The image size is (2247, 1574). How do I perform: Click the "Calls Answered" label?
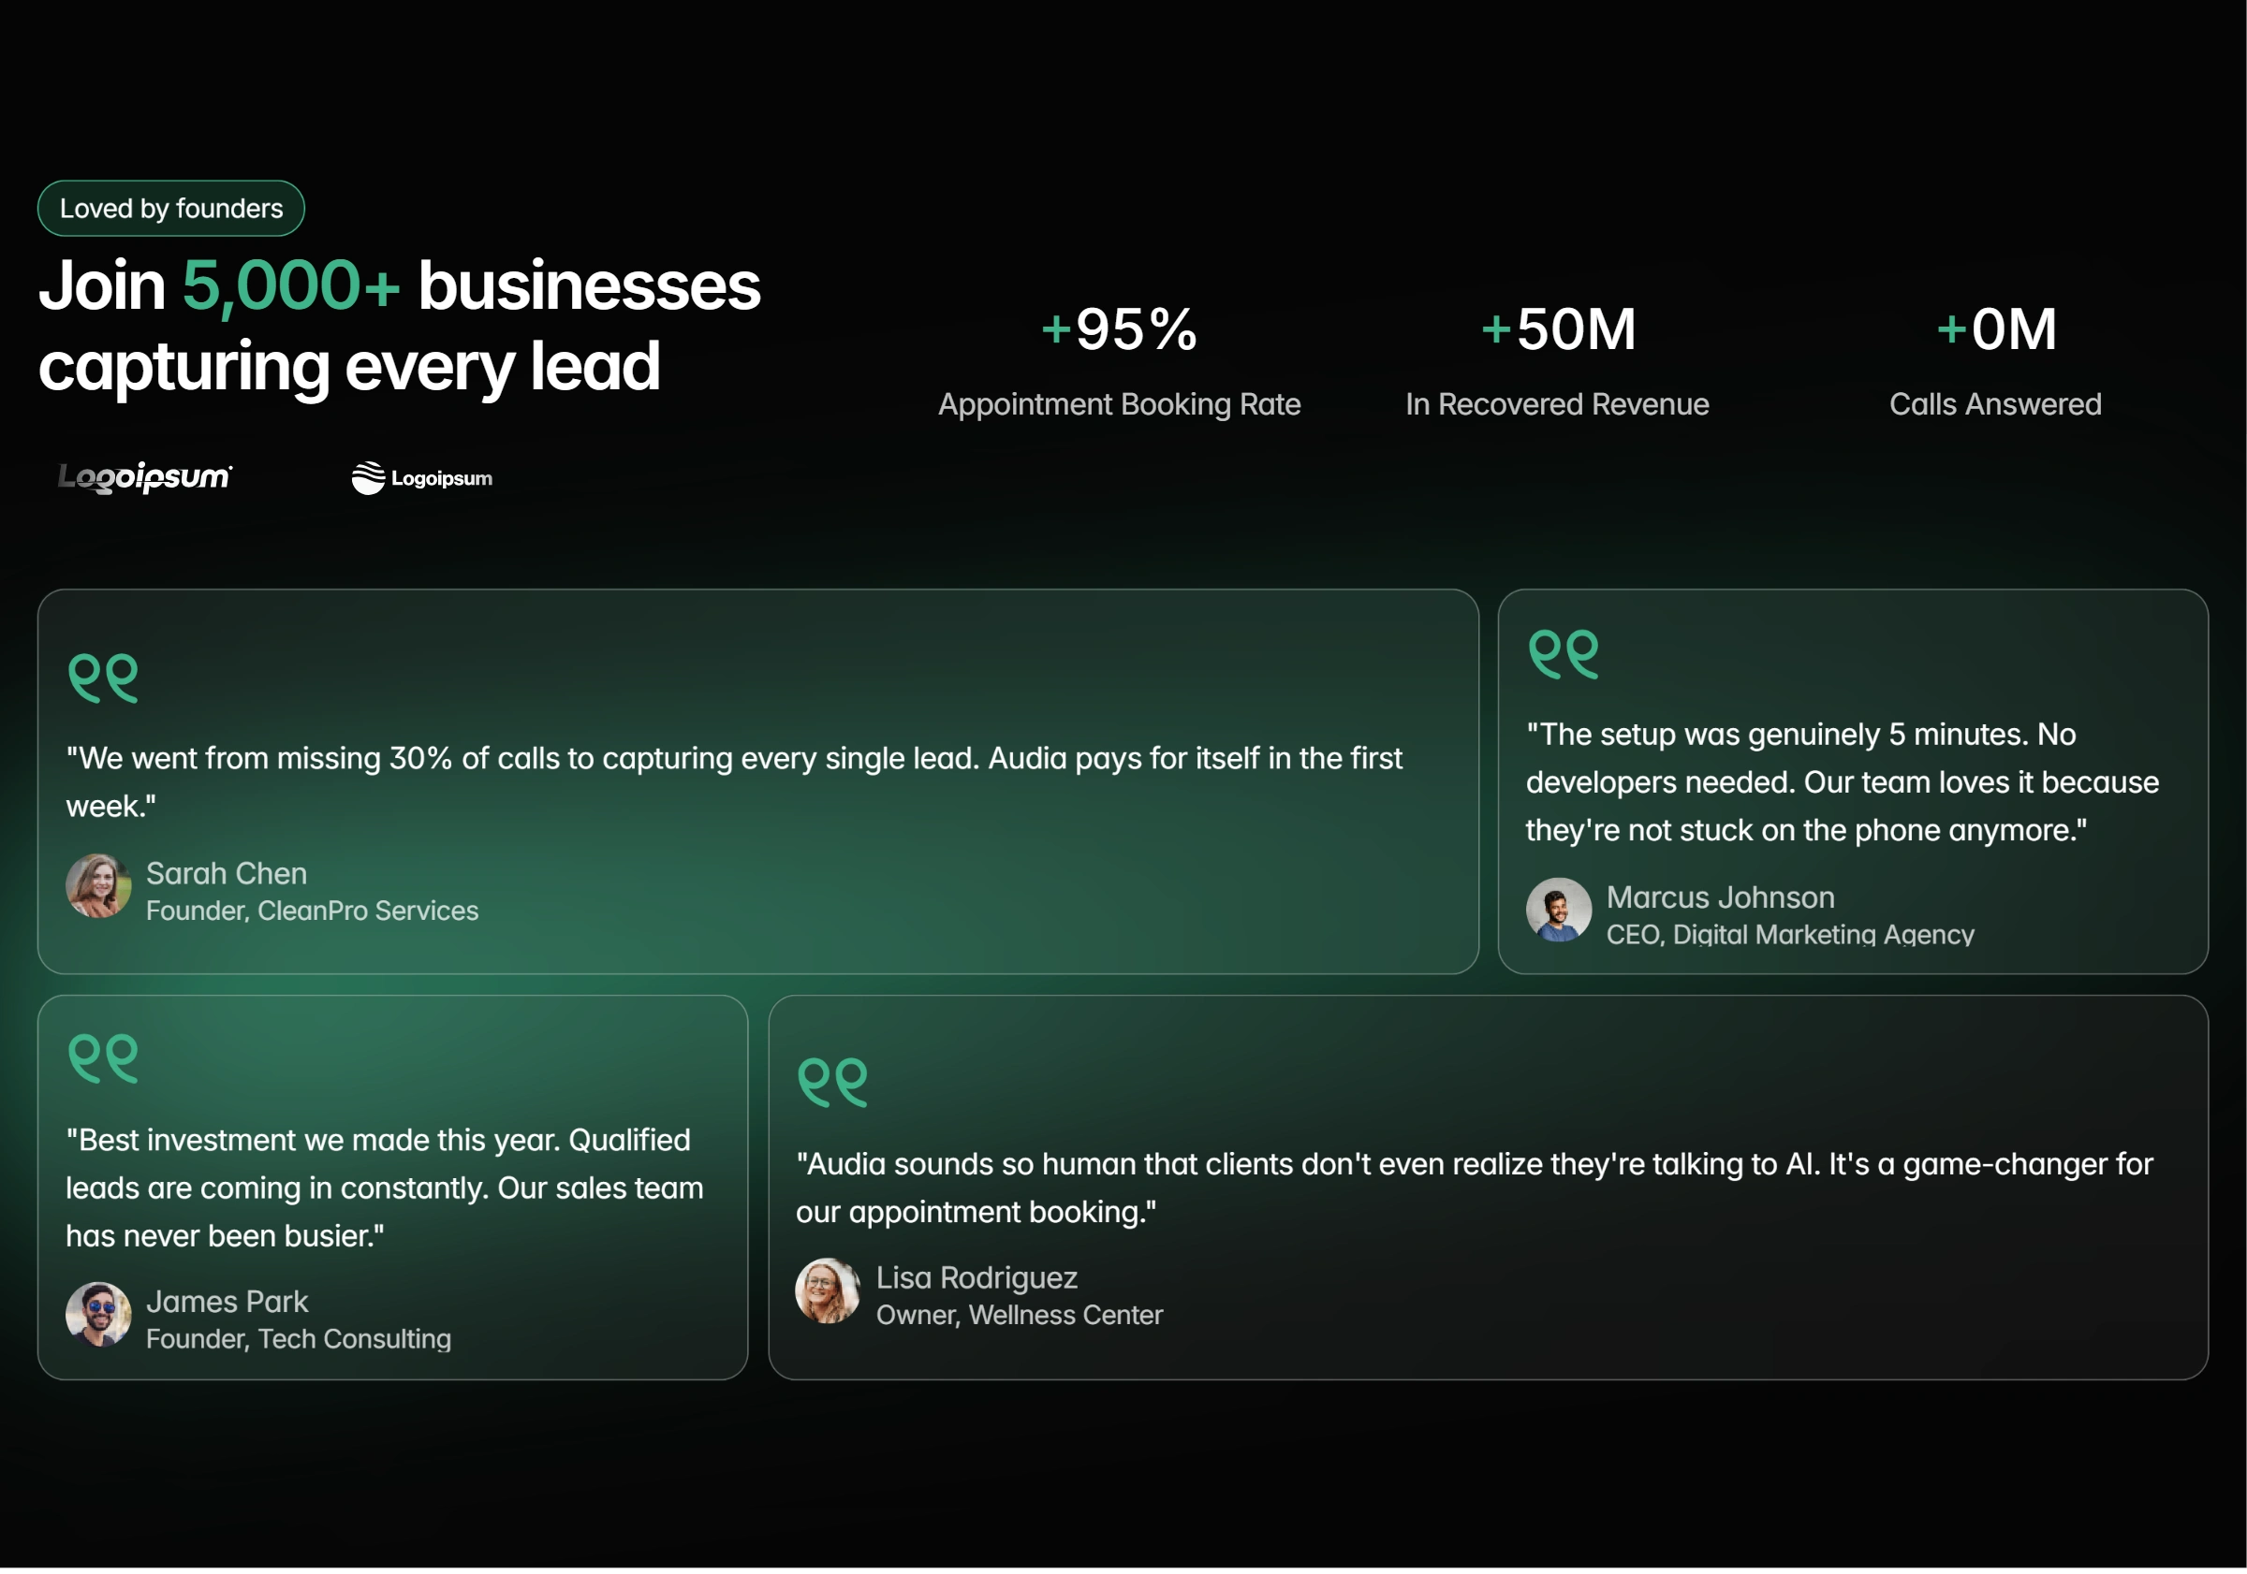pyautogui.click(x=1994, y=404)
